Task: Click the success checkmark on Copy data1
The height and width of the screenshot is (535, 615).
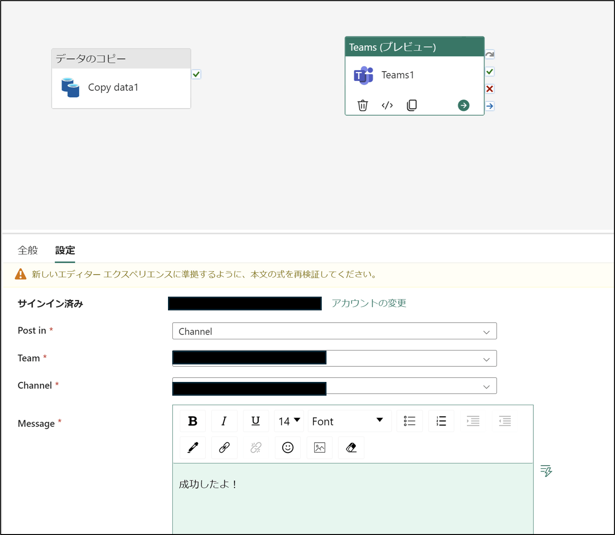Action: pyautogui.click(x=196, y=74)
